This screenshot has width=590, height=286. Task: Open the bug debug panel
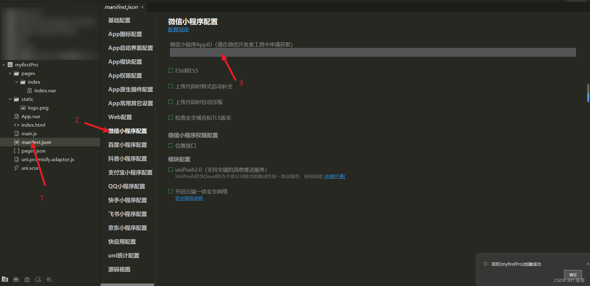pyautogui.click(x=27, y=279)
